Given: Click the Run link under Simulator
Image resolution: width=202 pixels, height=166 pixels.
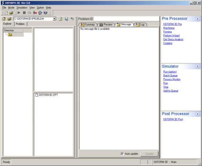Looking at the screenshot, I should click(165, 83).
